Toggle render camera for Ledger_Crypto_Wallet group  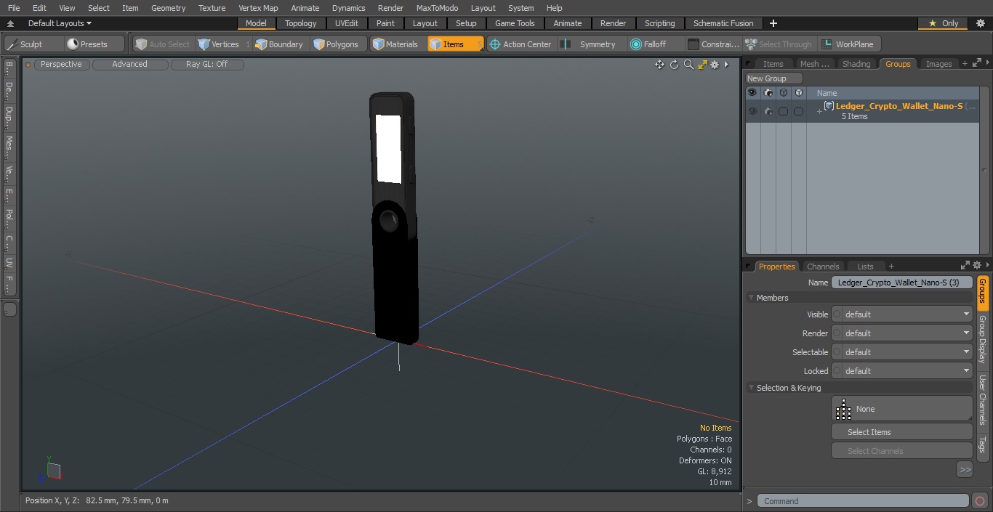click(768, 111)
